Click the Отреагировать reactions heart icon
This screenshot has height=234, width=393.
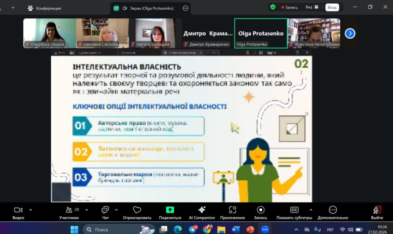[137, 210]
